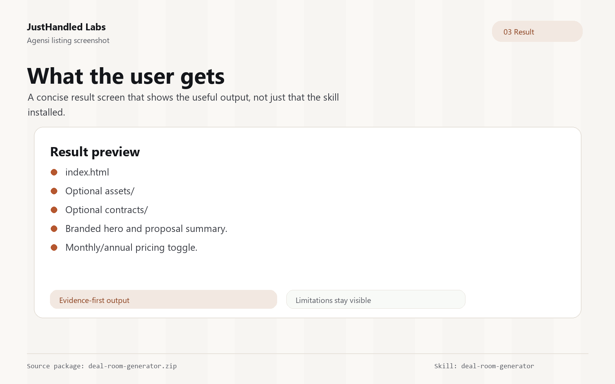The height and width of the screenshot is (384, 615).
Task: Open the index.html list entry
Action: tap(87, 172)
